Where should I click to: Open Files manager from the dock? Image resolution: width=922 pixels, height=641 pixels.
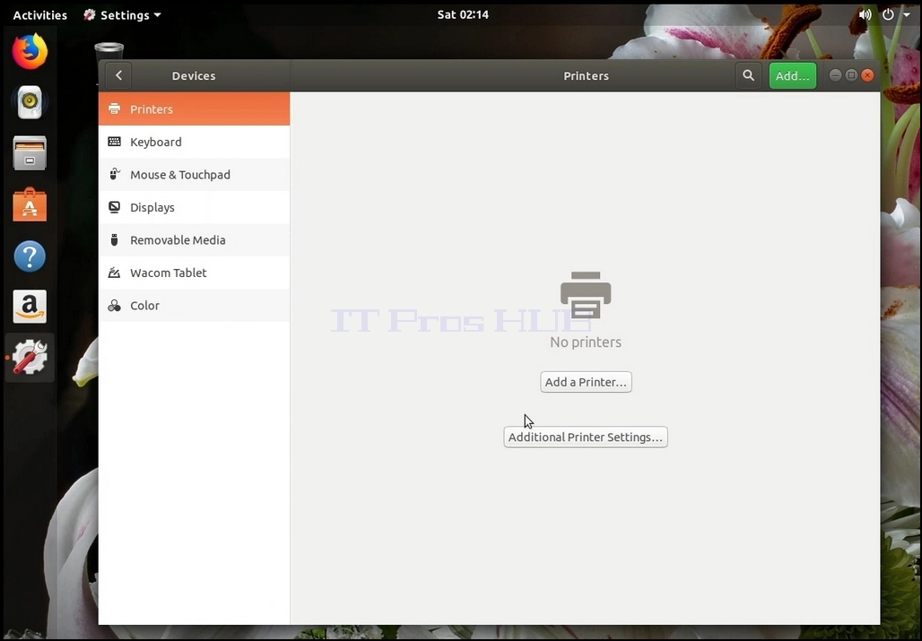tap(30, 153)
